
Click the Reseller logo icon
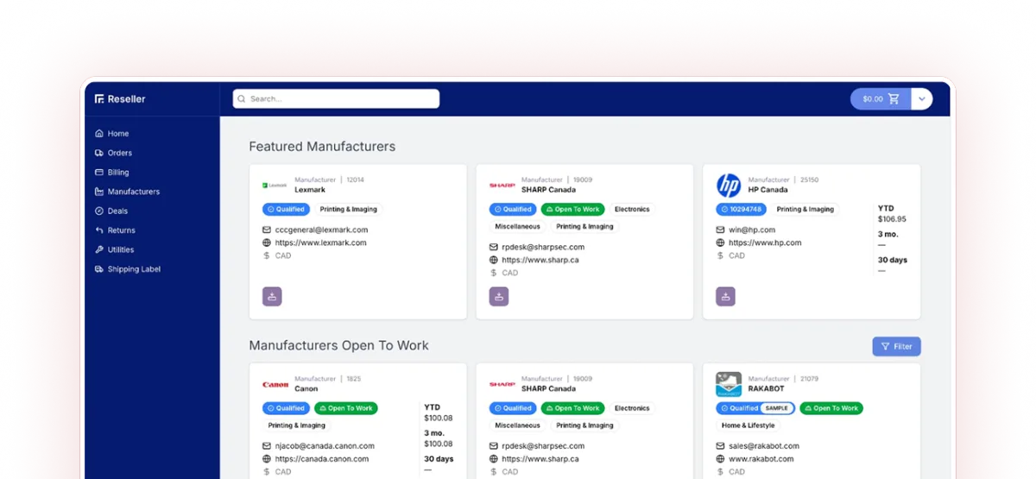point(99,99)
